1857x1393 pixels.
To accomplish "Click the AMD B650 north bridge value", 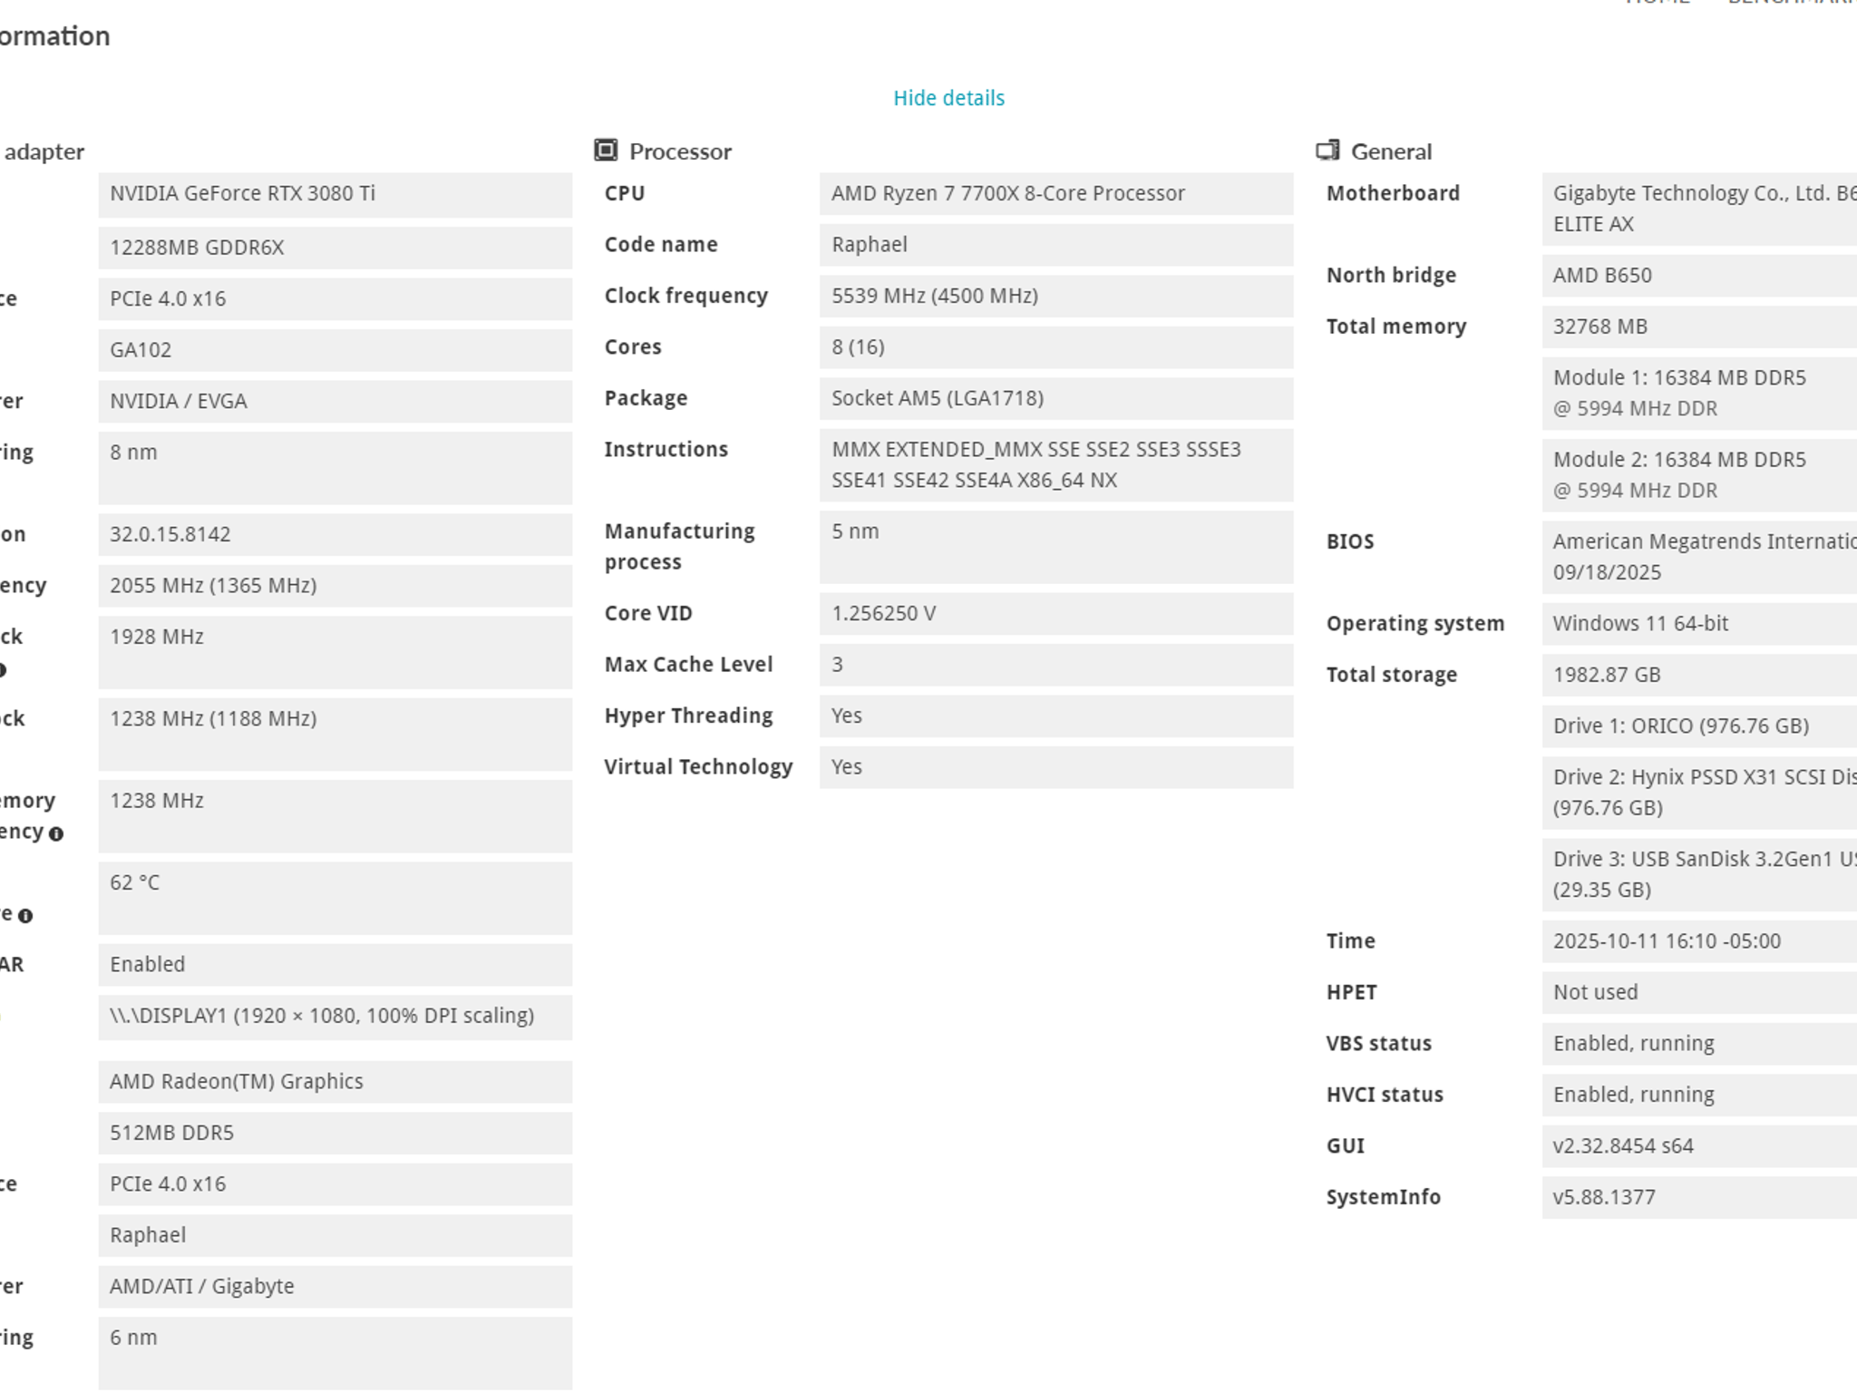I will tap(1699, 276).
